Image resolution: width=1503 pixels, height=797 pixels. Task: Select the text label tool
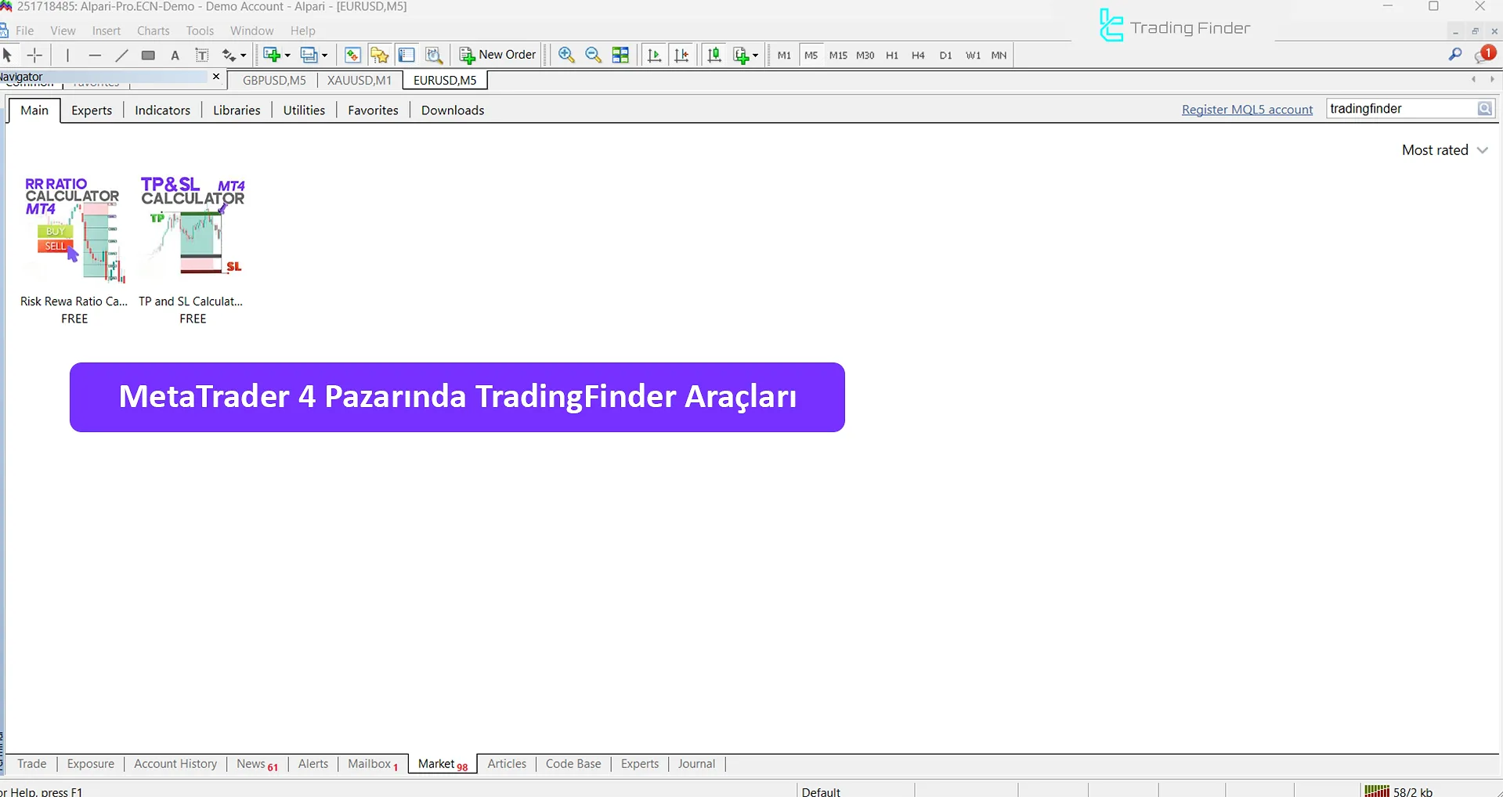click(x=202, y=55)
